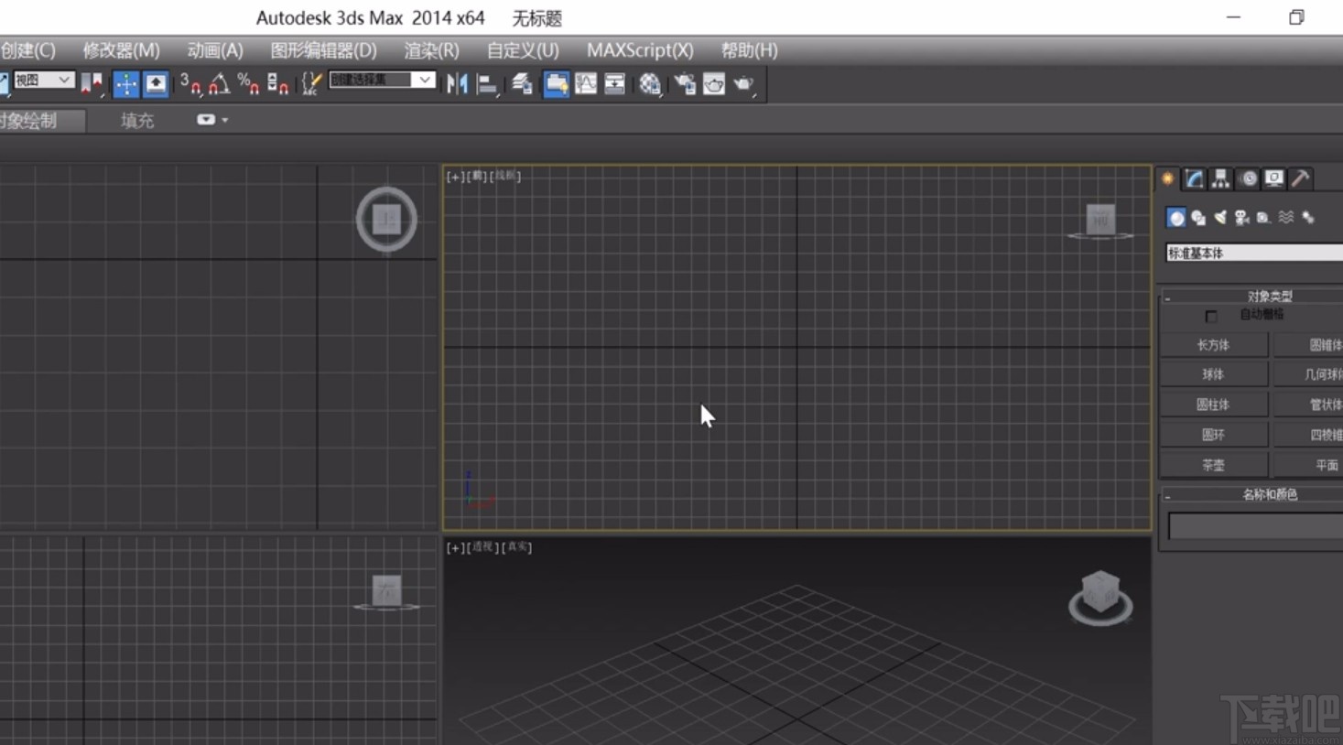This screenshot has width=1343, height=745.
Task: Open the [线框] shading menu of the 前 viewport
Action: (x=505, y=177)
